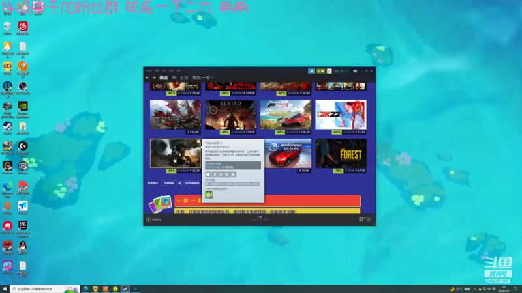522x293 pixels.
Task: Open the Forza Horizon 5 game capsule
Action: (x=286, y=115)
